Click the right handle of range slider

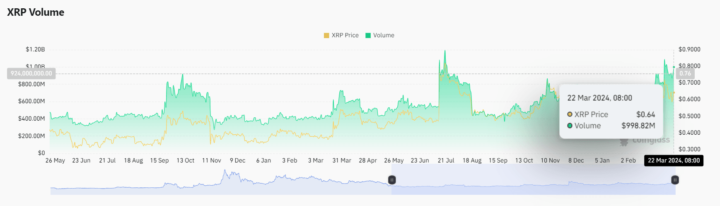675,180
